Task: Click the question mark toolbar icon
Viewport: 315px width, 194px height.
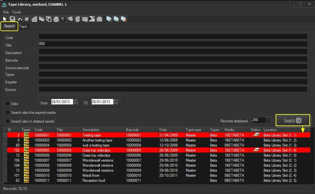Action: tap(92, 19)
